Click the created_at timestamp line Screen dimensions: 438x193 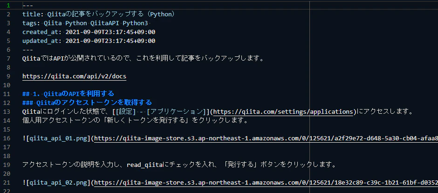click(89, 32)
